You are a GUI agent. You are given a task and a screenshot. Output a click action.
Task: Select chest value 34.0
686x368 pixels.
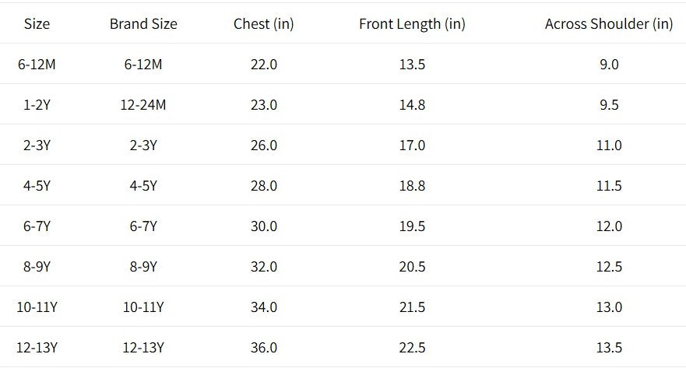[263, 307]
